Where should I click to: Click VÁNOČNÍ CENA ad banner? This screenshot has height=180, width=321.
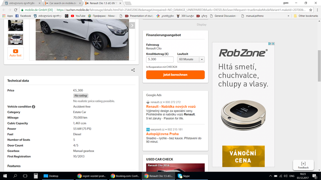(x=243, y=156)
